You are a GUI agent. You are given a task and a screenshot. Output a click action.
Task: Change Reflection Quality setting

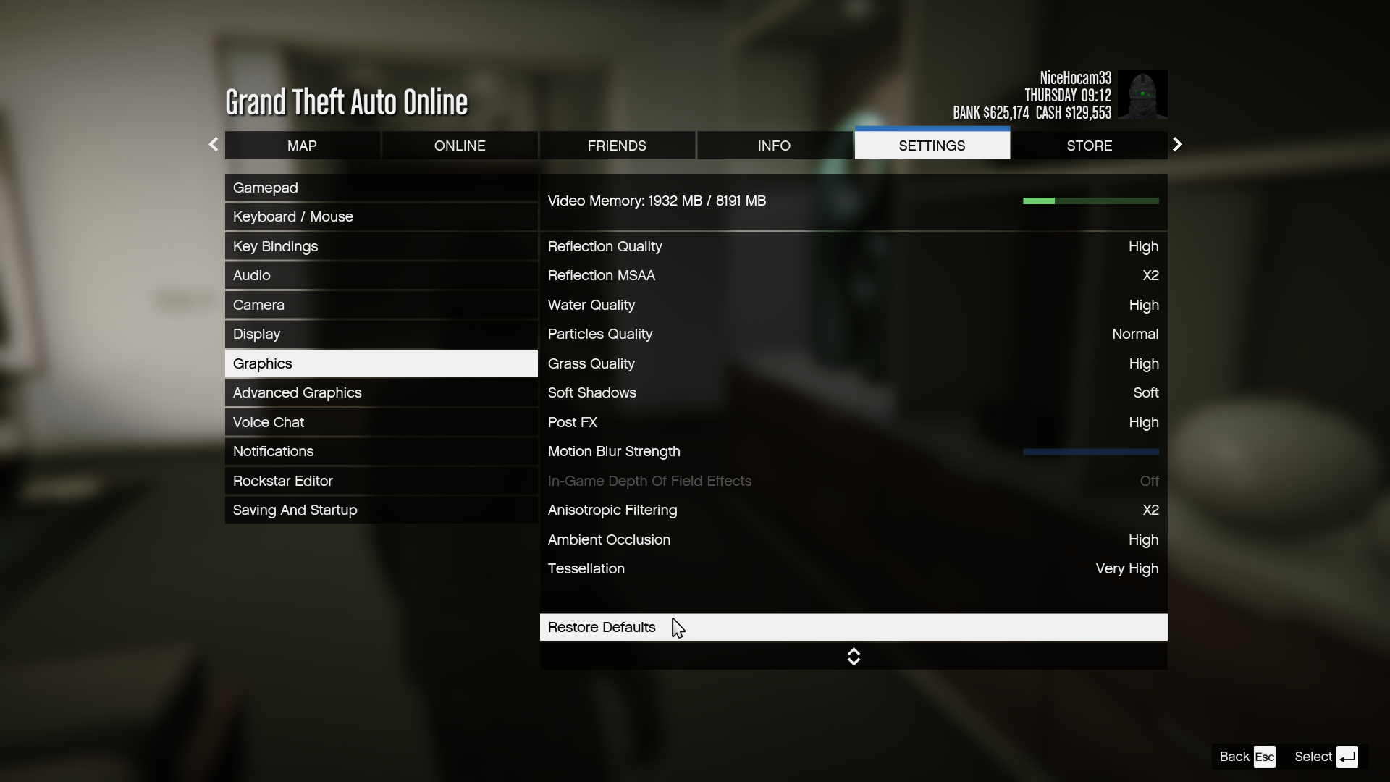click(854, 246)
